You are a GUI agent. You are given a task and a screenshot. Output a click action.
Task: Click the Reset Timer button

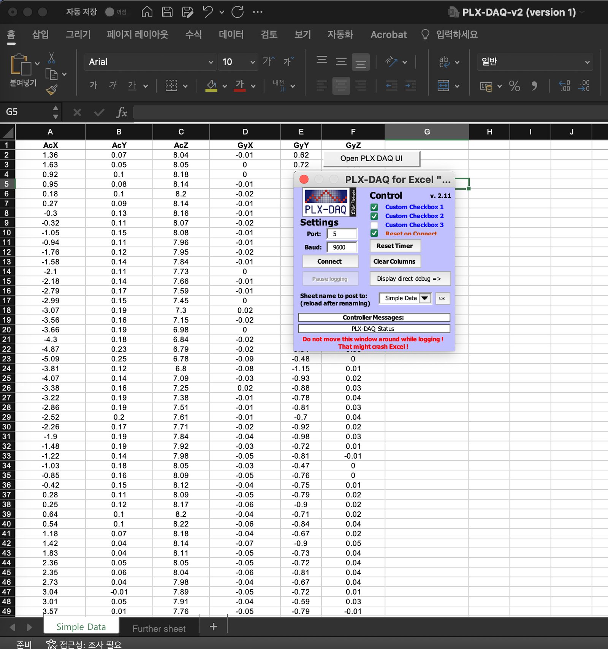(x=395, y=246)
